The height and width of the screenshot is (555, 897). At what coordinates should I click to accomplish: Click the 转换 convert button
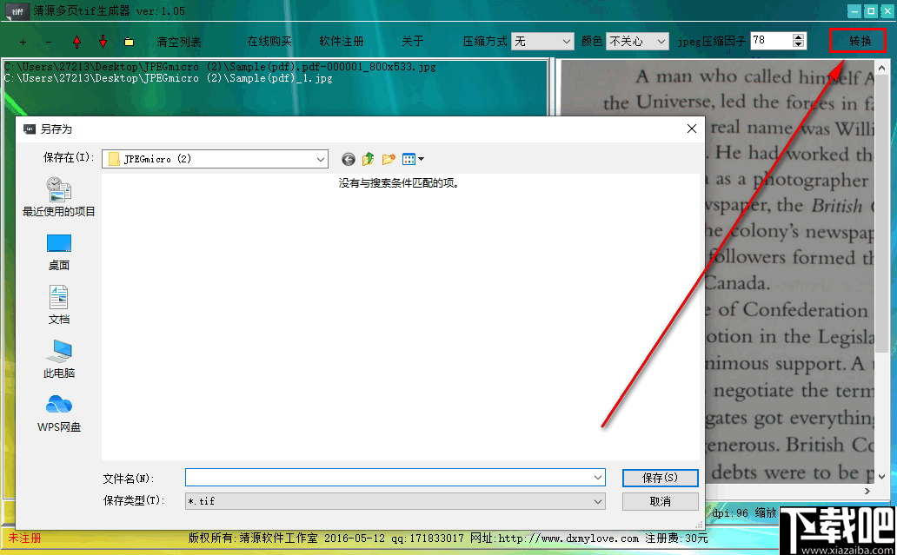click(860, 41)
